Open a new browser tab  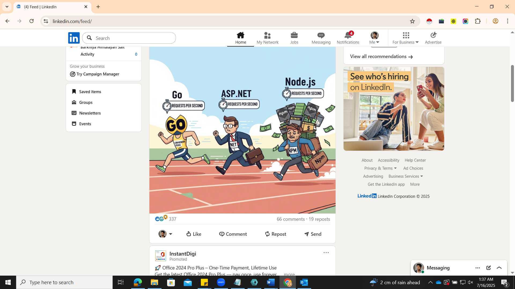[x=98, y=7]
